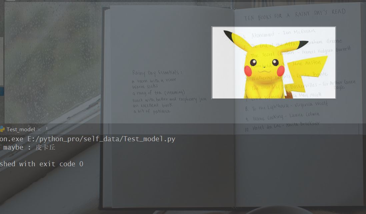Click the 'exit code 0' output line
This screenshot has height=214, width=366.
coord(42,164)
